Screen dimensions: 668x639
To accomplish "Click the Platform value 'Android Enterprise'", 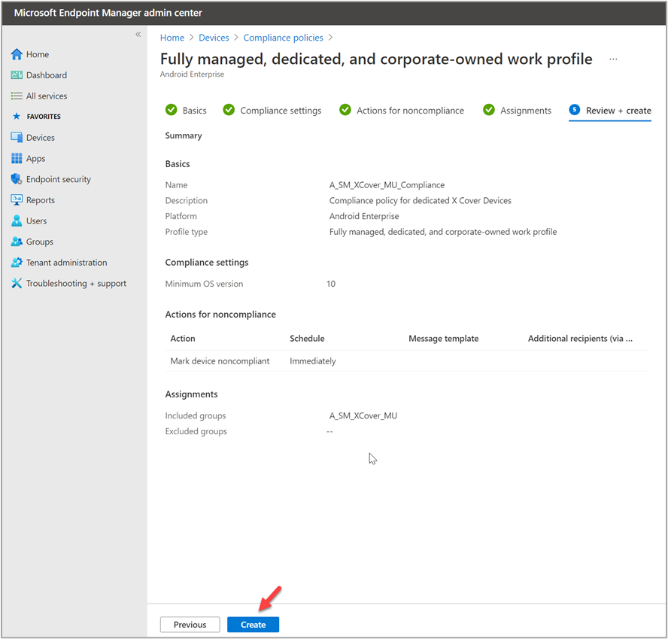I will tap(364, 216).
